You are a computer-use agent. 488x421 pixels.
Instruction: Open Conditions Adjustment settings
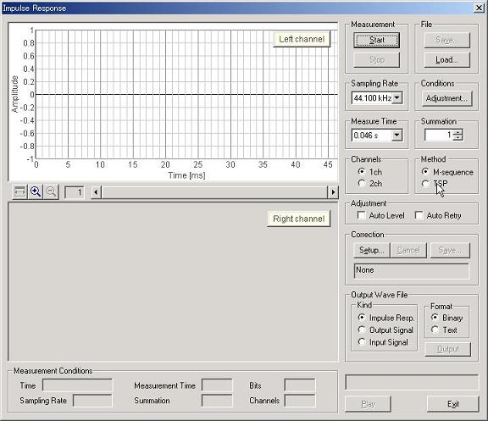click(x=446, y=98)
